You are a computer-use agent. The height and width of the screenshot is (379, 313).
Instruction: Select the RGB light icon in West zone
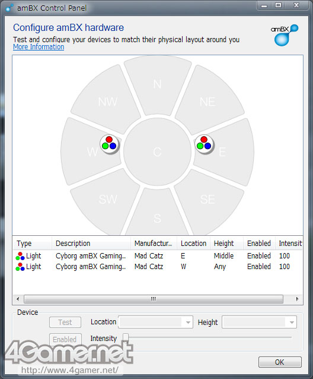110,144
